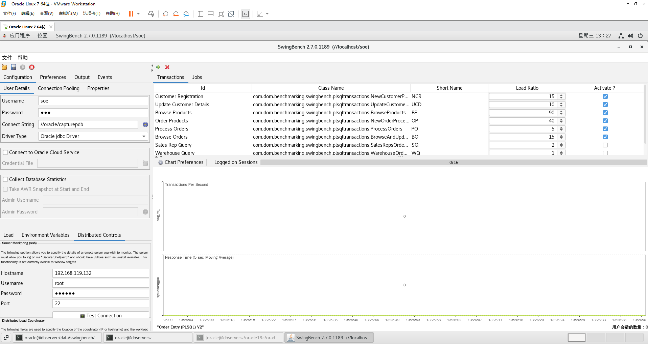Browse credential file folder icon
This screenshot has height=344, width=648.
tap(145, 163)
